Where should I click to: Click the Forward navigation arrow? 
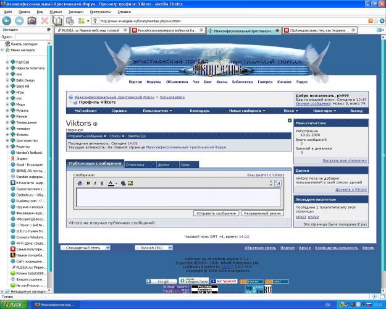tap(19, 20)
